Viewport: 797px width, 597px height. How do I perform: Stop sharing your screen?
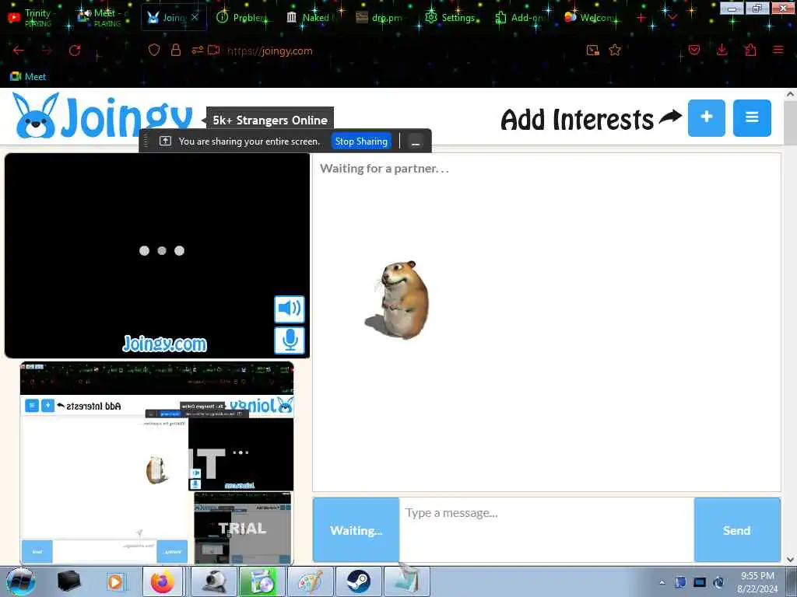pyautogui.click(x=361, y=141)
